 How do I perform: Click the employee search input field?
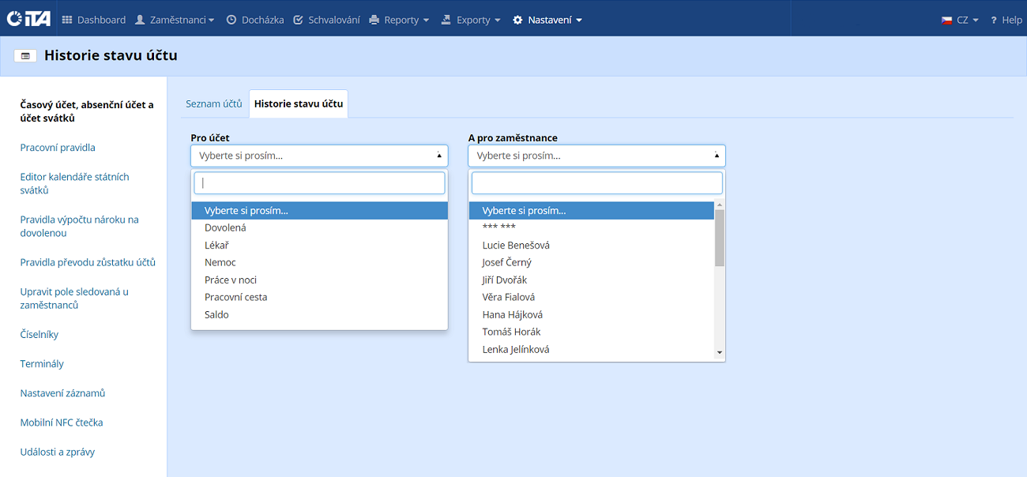[596, 183]
